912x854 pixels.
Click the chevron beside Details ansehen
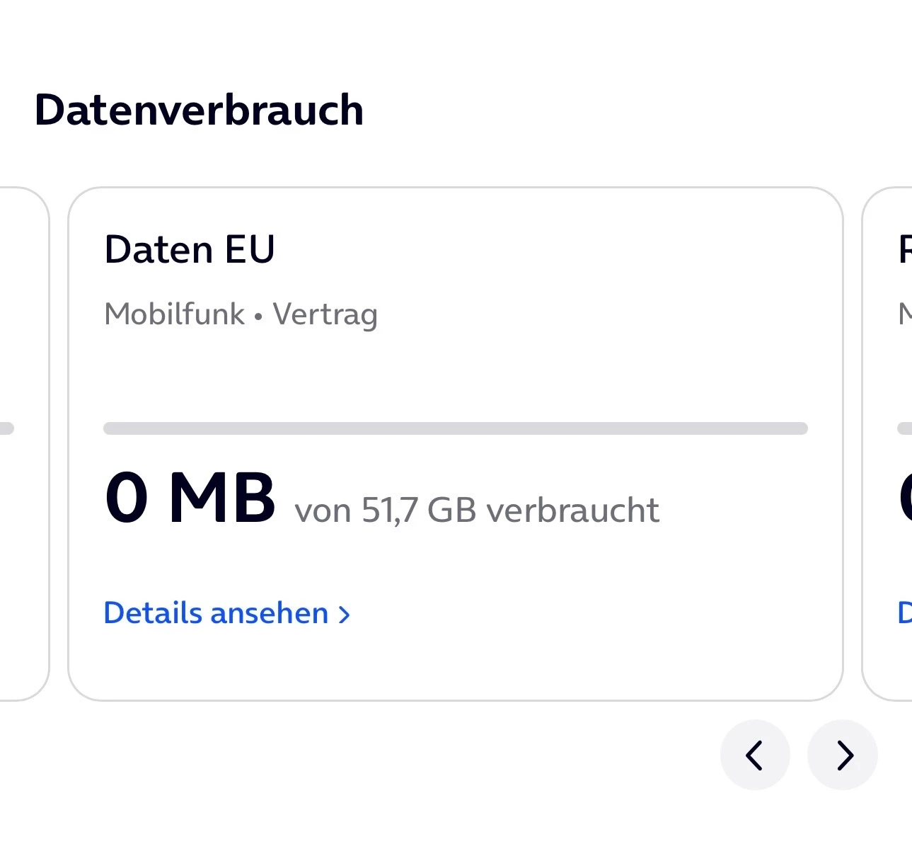(x=345, y=615)
